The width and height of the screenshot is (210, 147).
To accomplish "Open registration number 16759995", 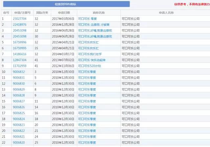I will click(19, 48).
